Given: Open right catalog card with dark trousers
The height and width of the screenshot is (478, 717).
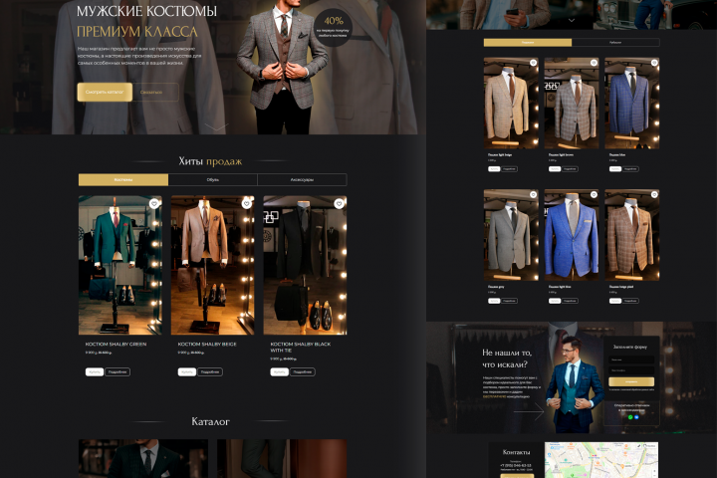Looking at the screenshot, I should click(282, 459).
